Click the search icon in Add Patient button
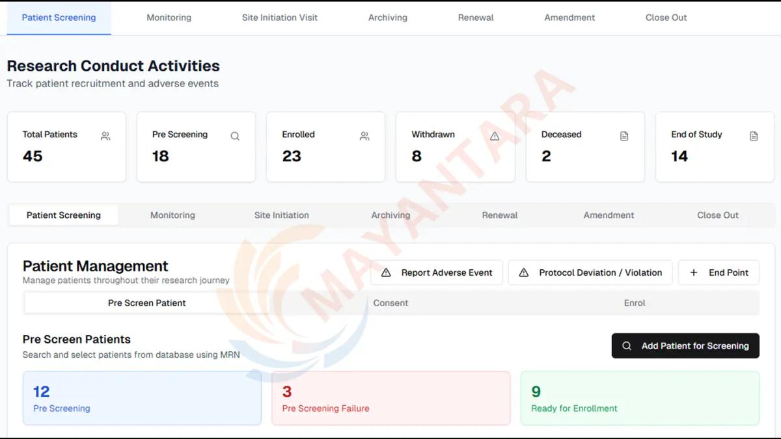 (627, 345)
